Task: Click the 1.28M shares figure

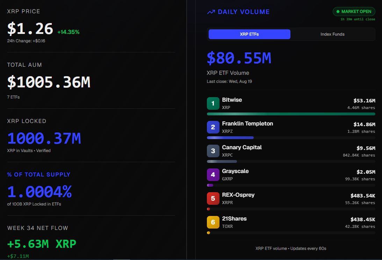Action: (361, 131)
